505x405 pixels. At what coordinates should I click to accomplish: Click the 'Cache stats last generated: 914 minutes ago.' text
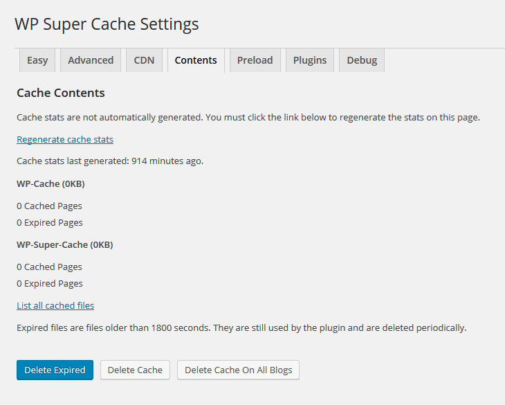(110, 161)
